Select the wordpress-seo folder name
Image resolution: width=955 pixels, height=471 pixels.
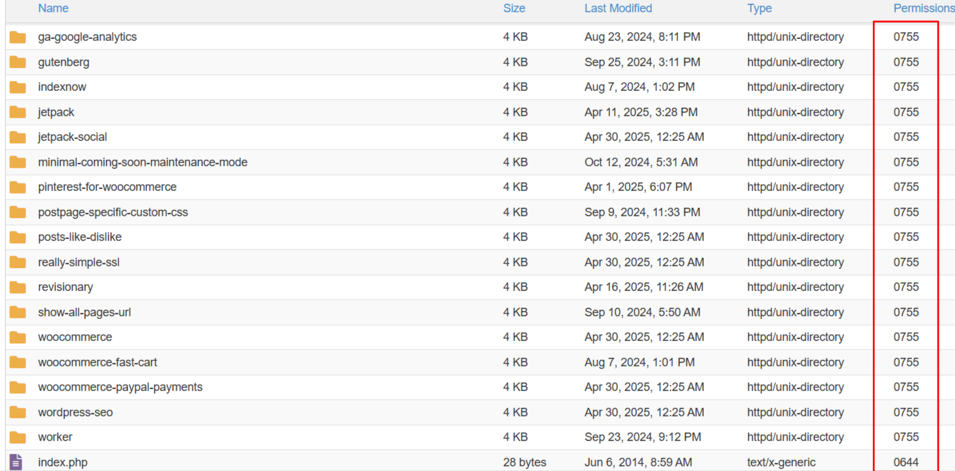(75, 413)
